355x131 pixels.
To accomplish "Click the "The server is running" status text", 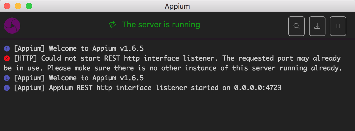I will pyautogui.click(x=161, y=25).
